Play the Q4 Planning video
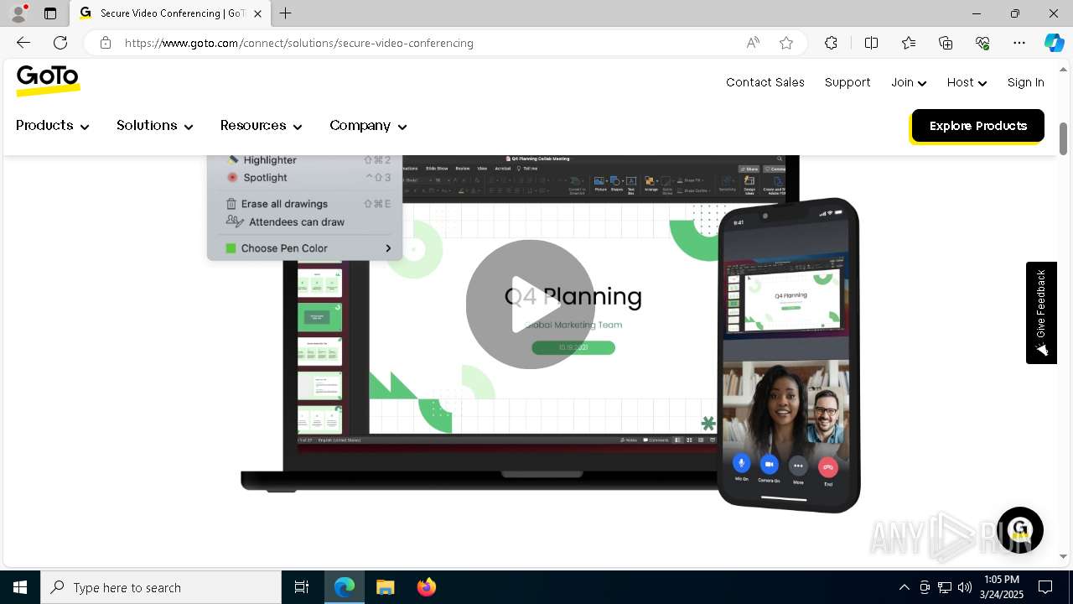Screen dimensions: 1073x604 pyautogui.click(x=530, y=305)
